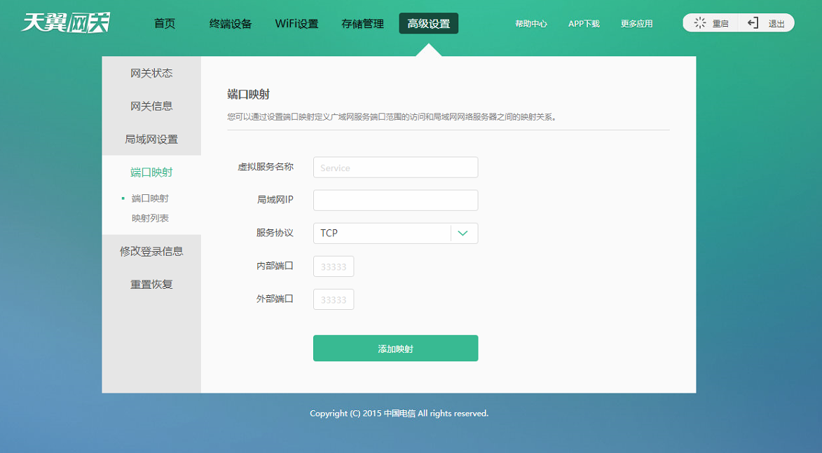
Task: Click the 退出 logout icon
Action: tap(753, 23)
